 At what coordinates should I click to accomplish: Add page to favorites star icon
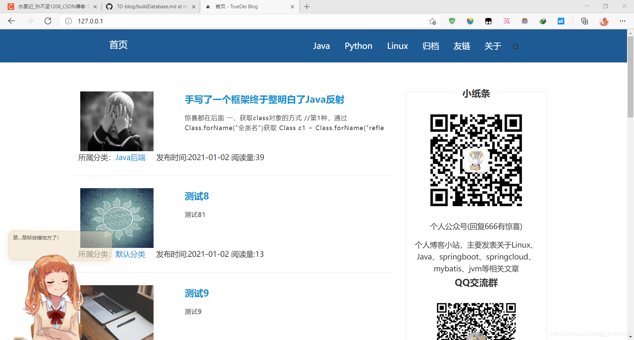[433, 21]
